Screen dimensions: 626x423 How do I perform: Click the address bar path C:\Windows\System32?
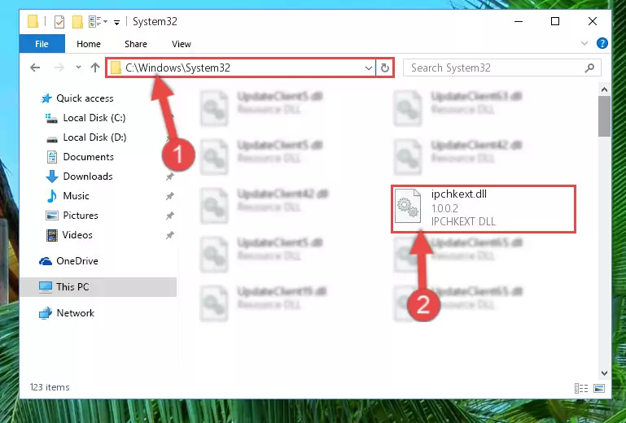[177, 68]
